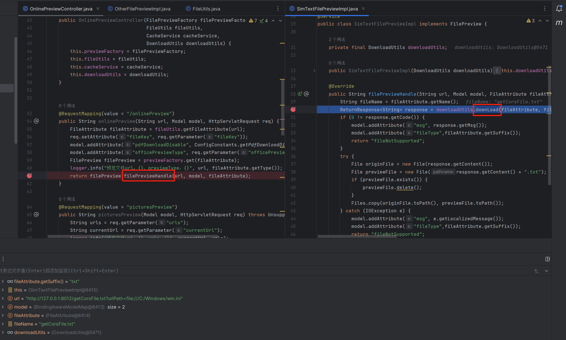Viewport: 566px width, 340px height.
Task: Click the implements-method gutter icon on line 28
Action: tap(300, 94)
